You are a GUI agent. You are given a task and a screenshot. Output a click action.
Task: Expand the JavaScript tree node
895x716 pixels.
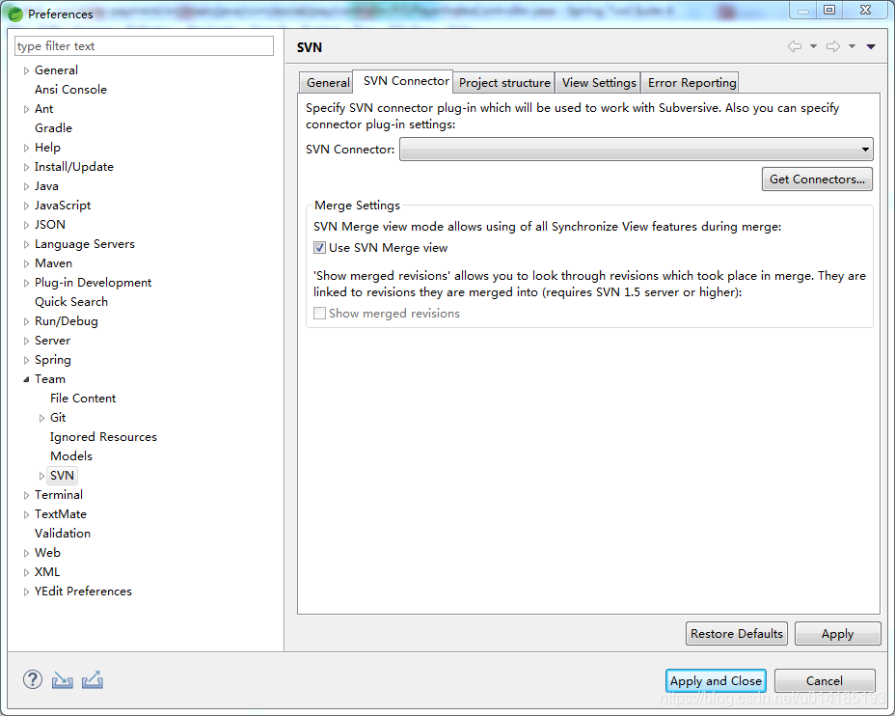tap(26, 206)
